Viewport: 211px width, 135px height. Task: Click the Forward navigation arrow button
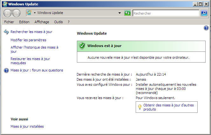coord(17,13)
